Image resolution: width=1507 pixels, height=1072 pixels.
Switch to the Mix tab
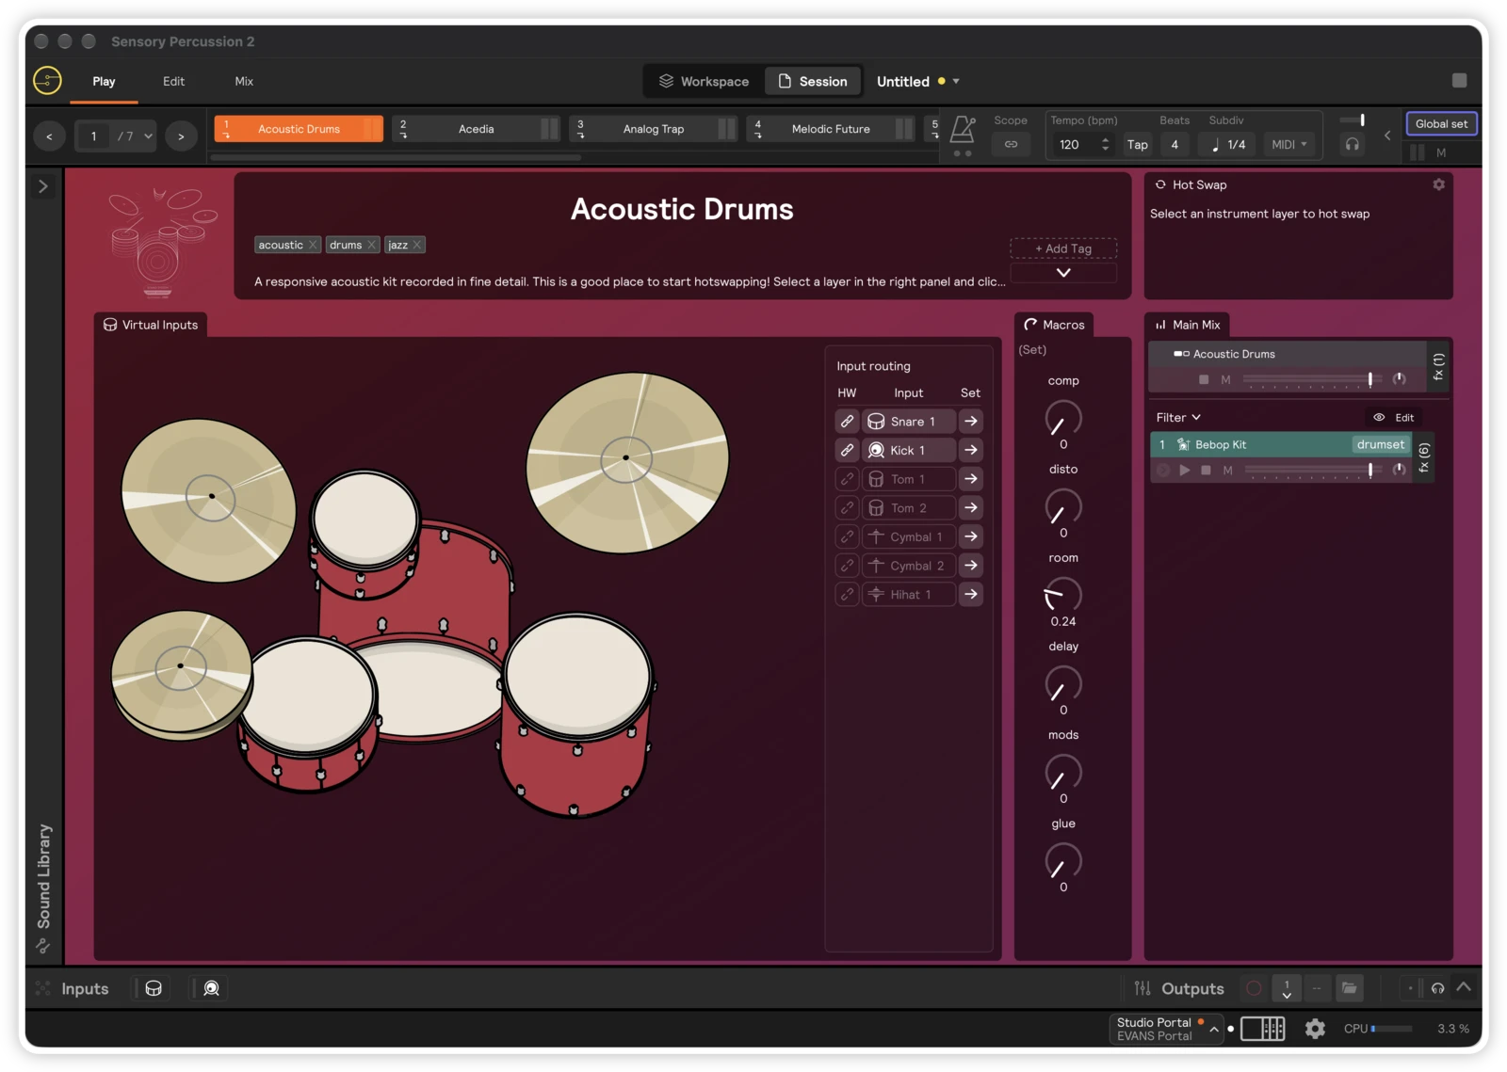[244, 82]
